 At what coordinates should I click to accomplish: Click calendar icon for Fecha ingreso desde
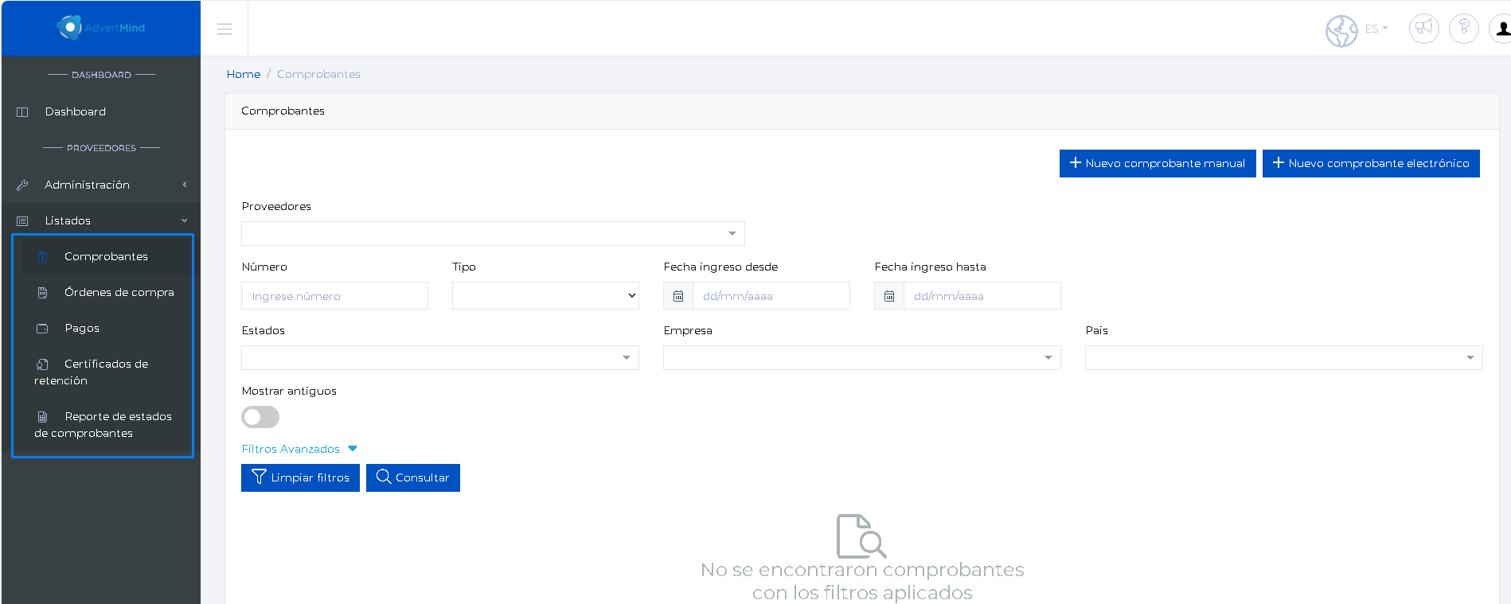[x=678, y=296]
